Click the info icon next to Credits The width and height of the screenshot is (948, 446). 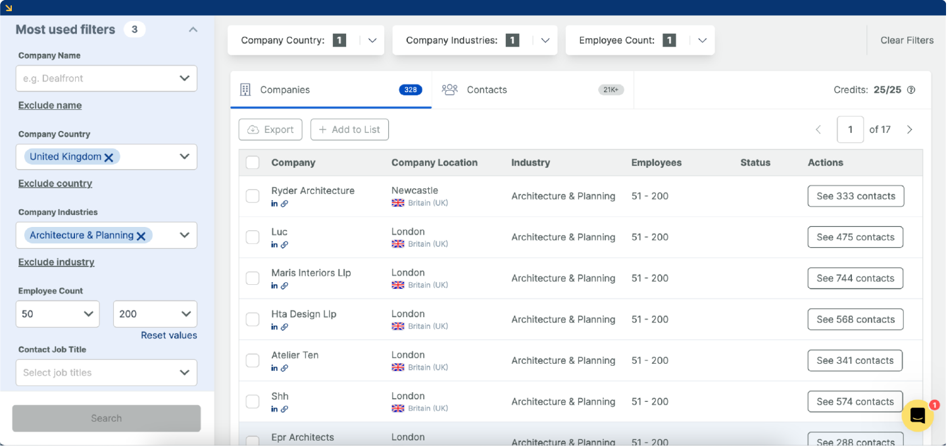[911, 90]
